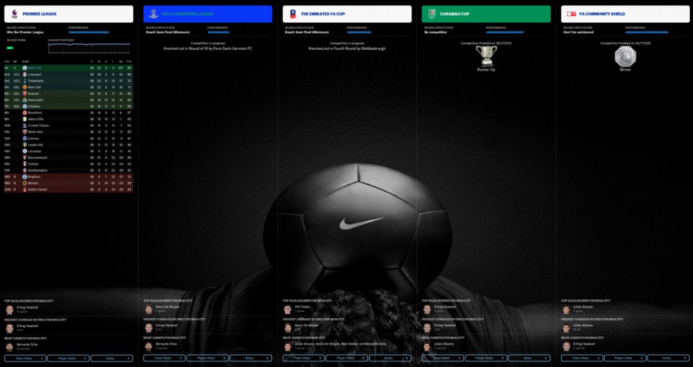Screen dimensions: 693x367
Task: Click the Carabao Cup logo icon
Action: click(432, 14)
